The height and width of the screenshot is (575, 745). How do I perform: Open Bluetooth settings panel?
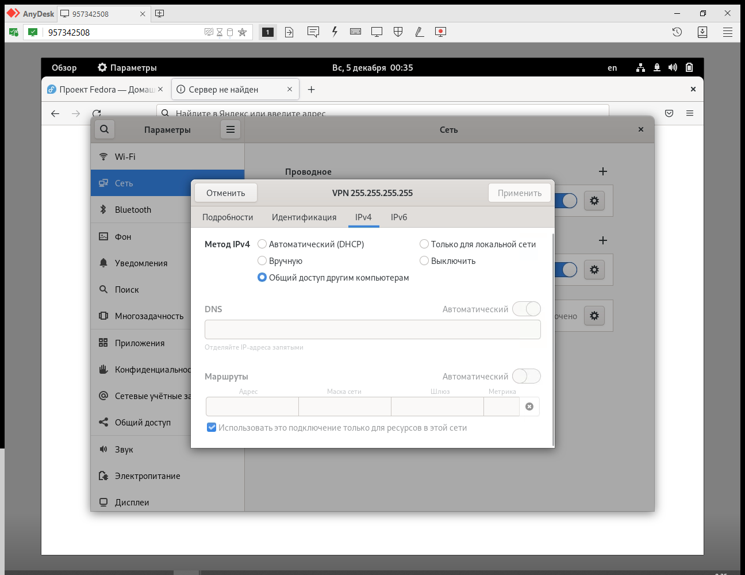pos(167,210)
